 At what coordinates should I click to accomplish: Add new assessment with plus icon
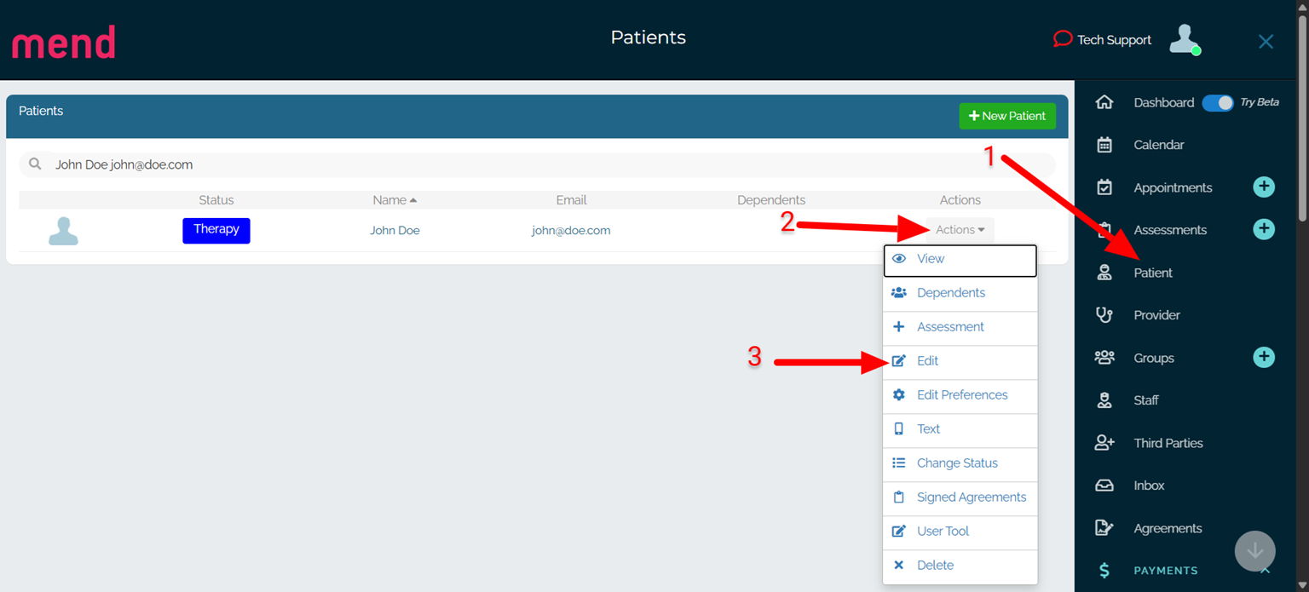pyautogui.click(x=1264, y=229)
